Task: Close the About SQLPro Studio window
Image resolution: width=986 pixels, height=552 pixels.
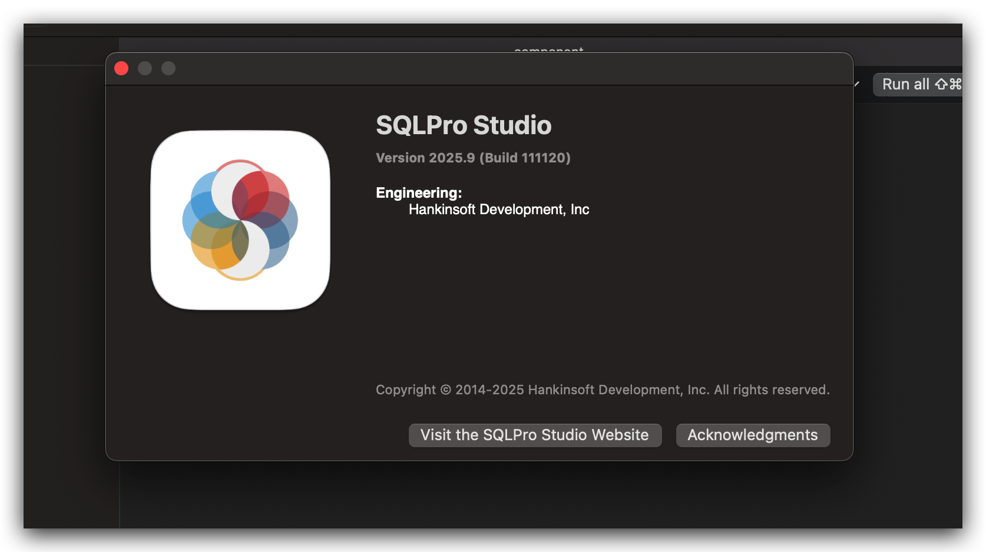Action: coord(121,69)
